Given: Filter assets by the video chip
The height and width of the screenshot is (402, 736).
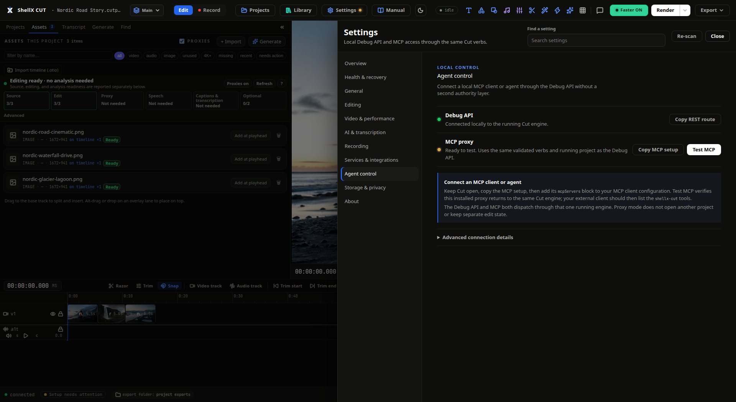Looking at the screenshot, I should click(134, 56).
